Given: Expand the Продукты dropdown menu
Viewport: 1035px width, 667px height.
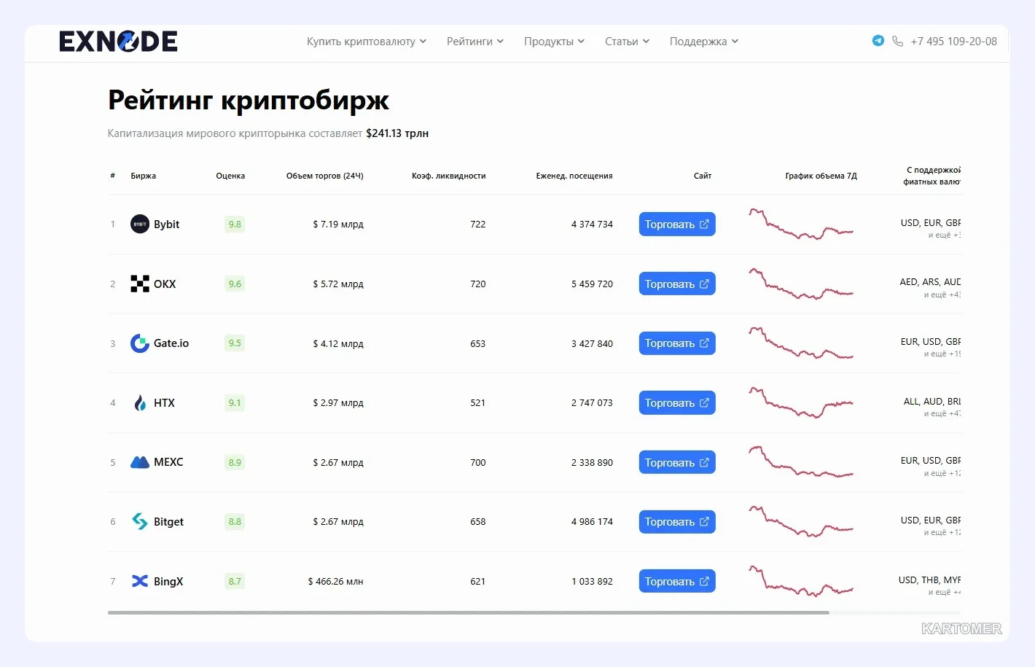Looking at the screenshot, I should pyautogui.click(x=554, y=42).
